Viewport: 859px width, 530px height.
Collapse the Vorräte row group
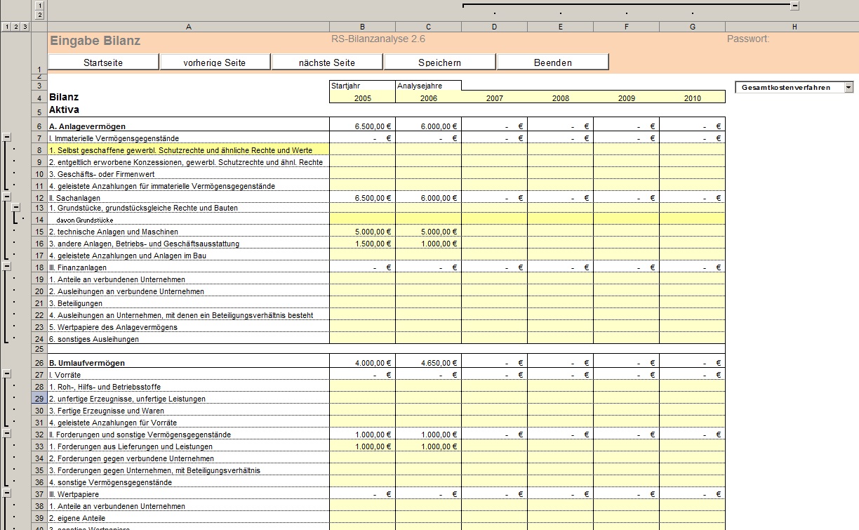click(7, 375)
